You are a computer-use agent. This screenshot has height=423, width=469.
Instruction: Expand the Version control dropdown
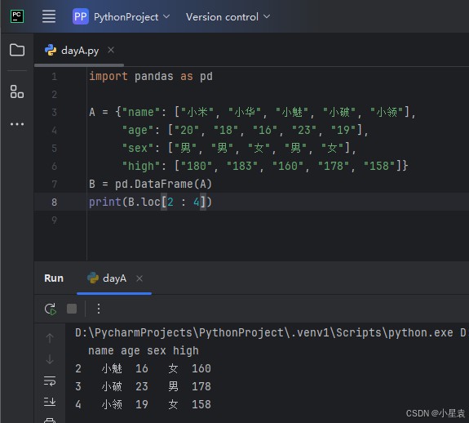pos(228,17)
